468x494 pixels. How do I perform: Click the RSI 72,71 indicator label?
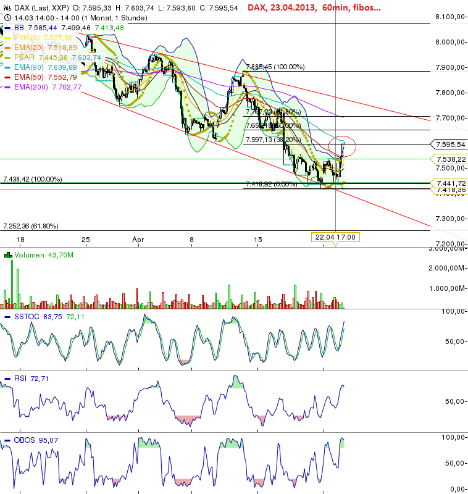coord(31,379)
